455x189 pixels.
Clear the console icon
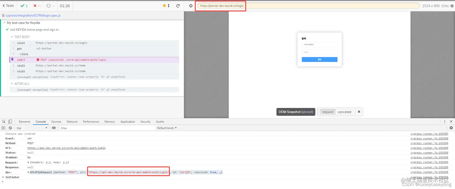pos(10,128)
